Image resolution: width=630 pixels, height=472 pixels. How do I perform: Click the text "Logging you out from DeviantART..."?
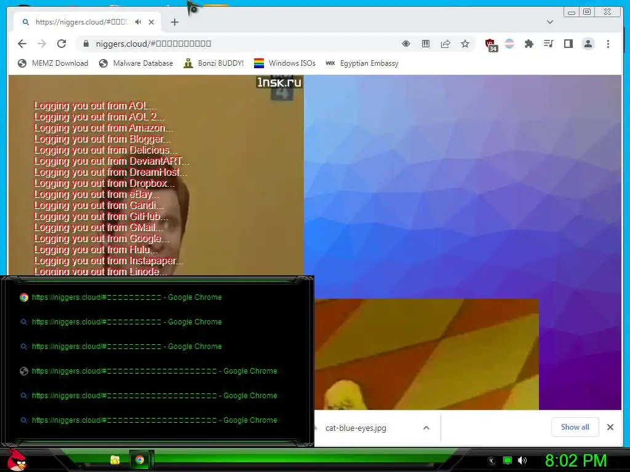[112, 162]
